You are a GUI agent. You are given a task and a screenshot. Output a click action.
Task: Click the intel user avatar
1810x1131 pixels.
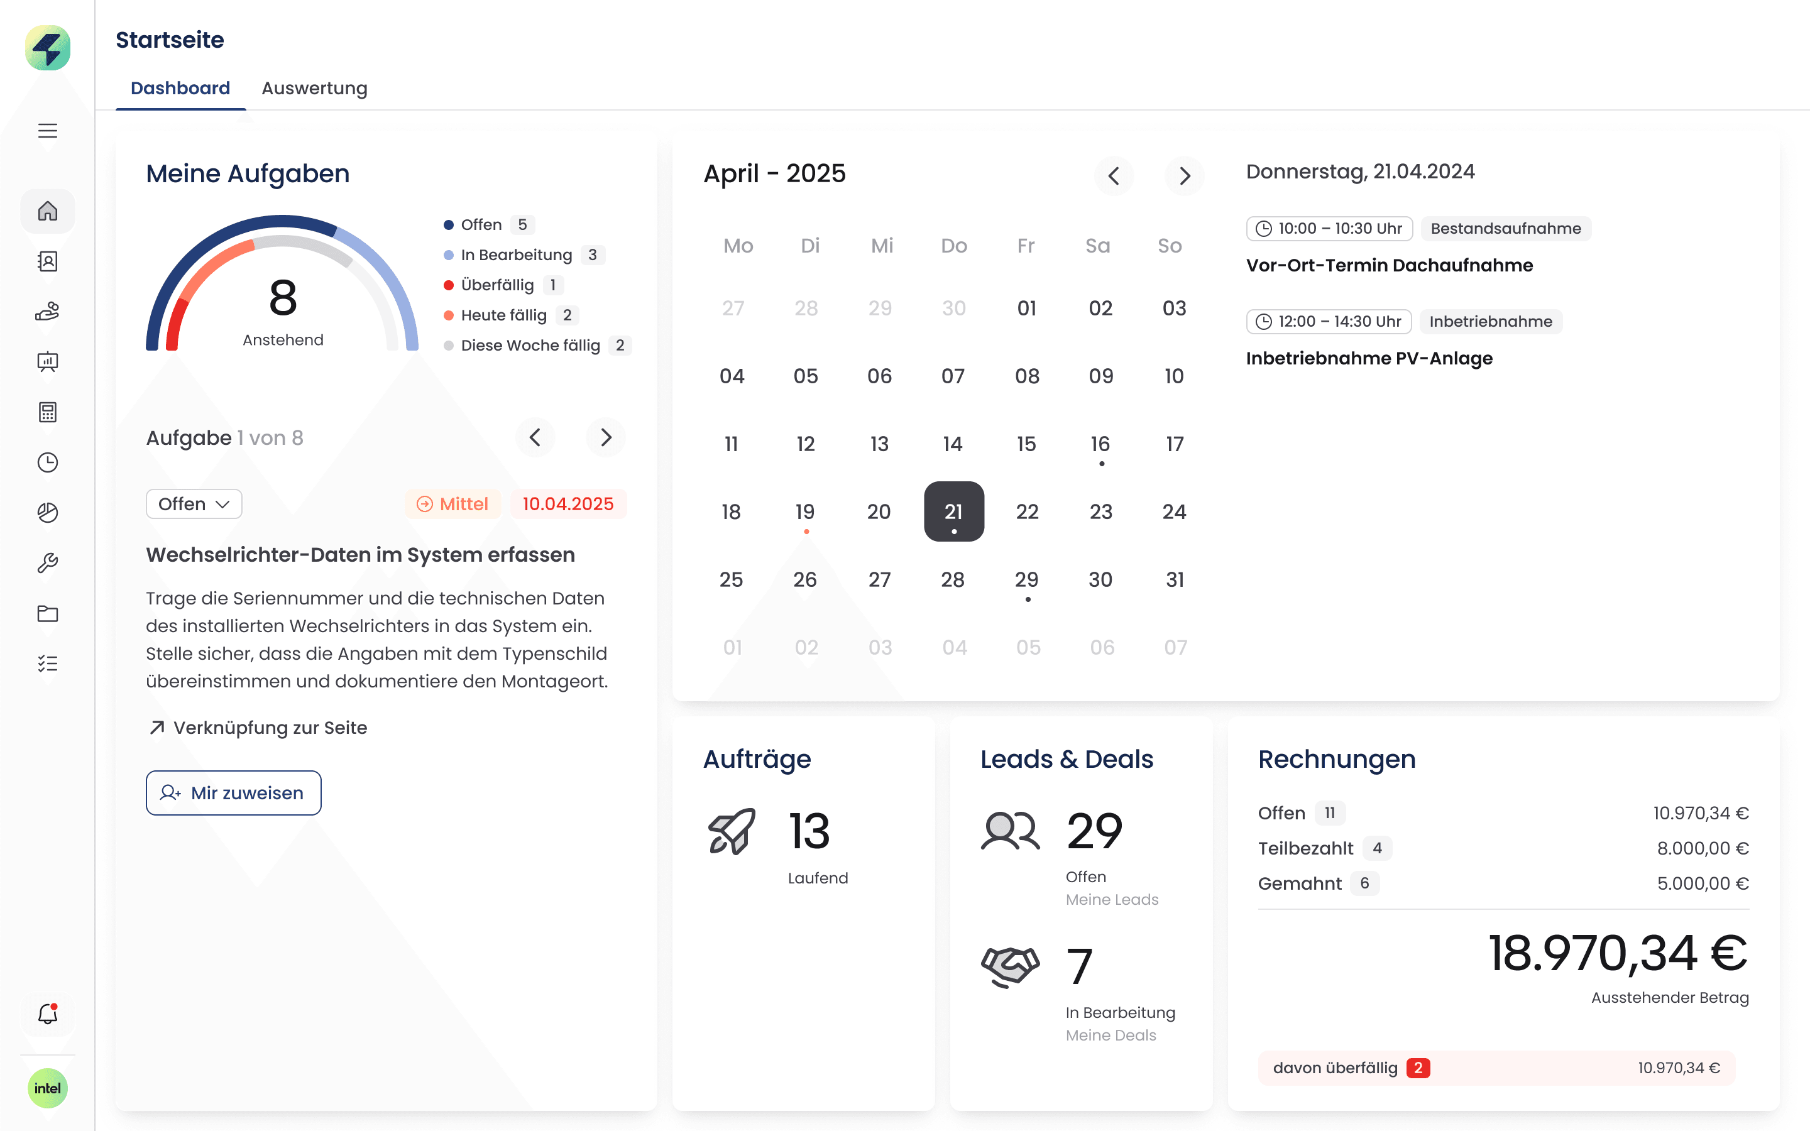[47, 1088]
